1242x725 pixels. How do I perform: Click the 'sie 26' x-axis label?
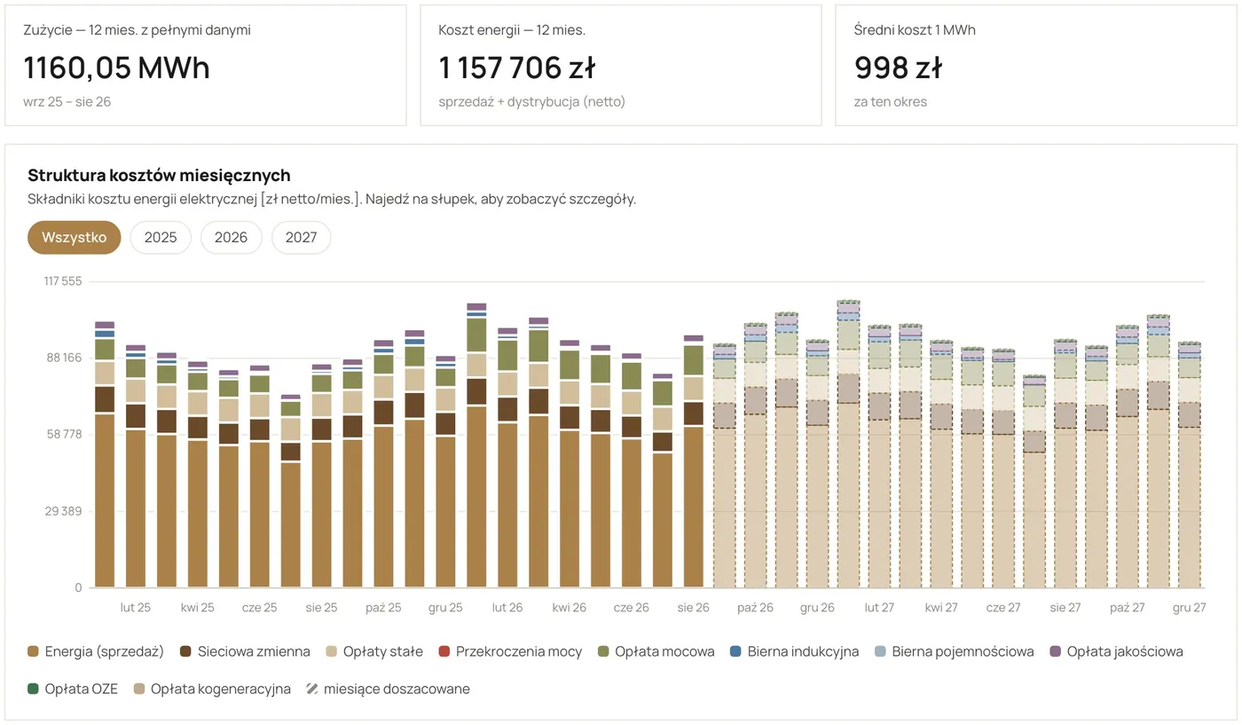(693, 608)
